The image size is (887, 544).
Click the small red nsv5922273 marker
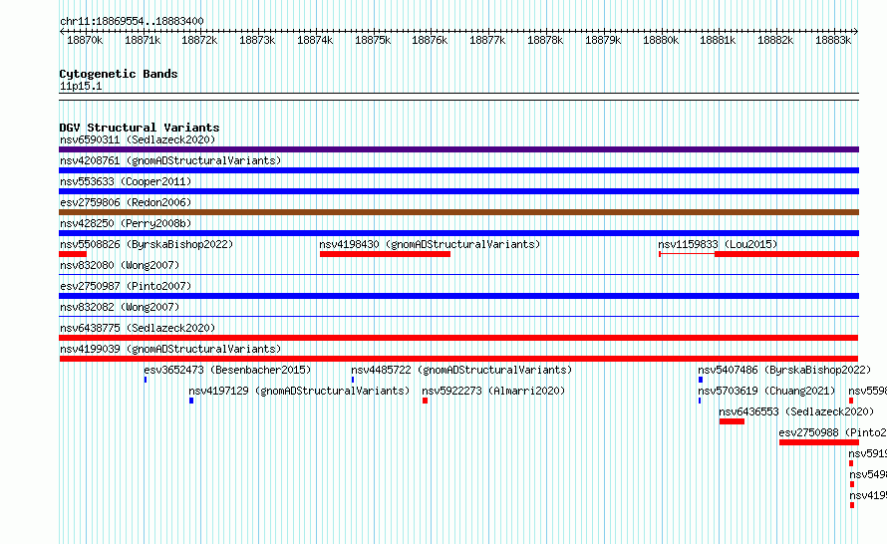425,401
